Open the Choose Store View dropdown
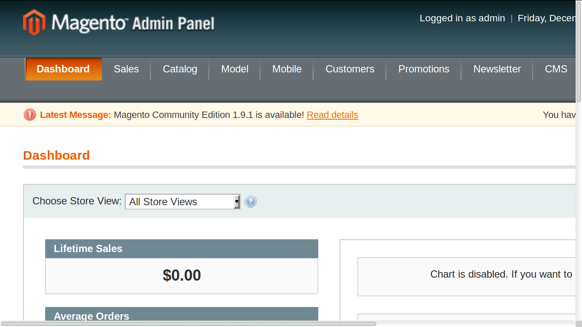 coord(182,201)
